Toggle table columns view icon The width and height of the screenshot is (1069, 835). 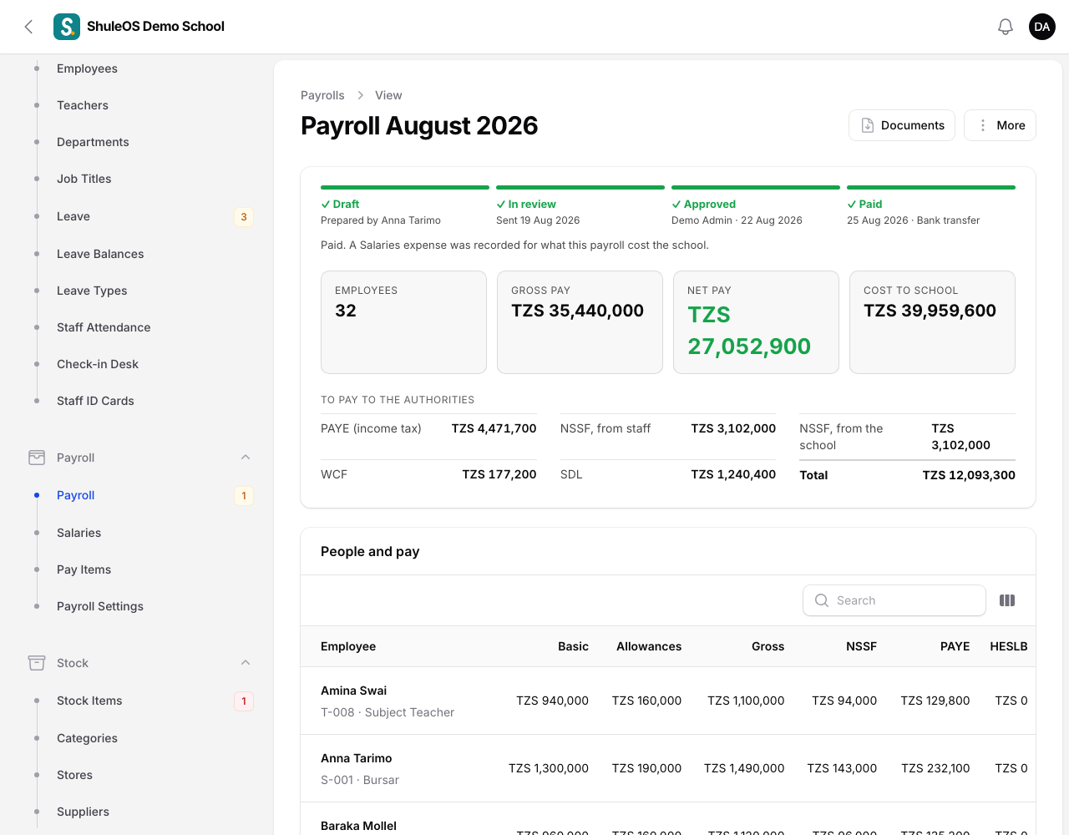1007,600
